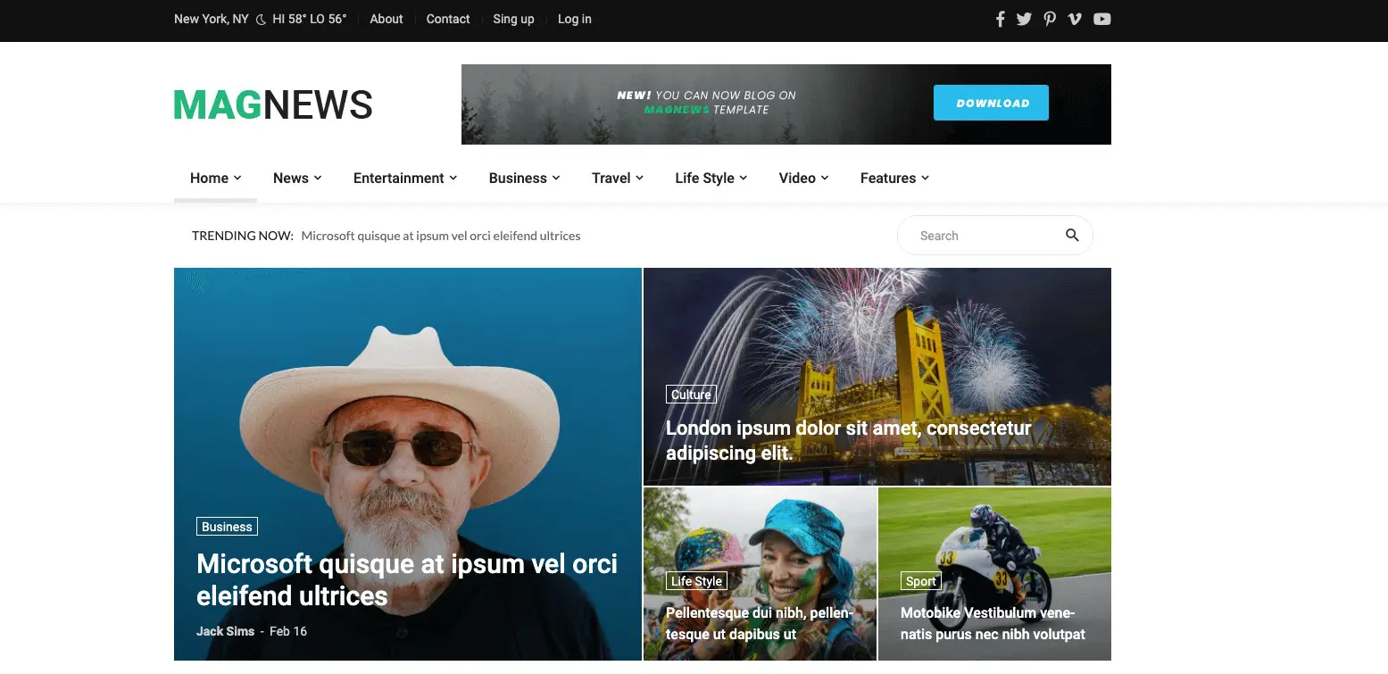Click the Sing up link
This screenshot has height=674, width=1388.
coord(513,19)
